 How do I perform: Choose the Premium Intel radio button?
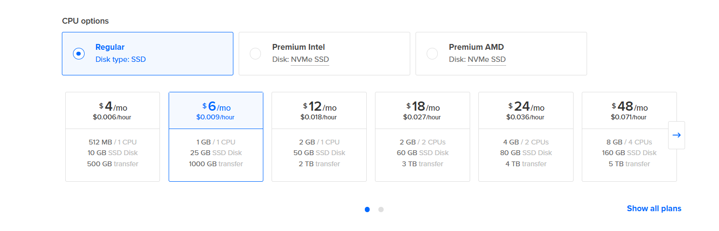click(x=255, y=54)
